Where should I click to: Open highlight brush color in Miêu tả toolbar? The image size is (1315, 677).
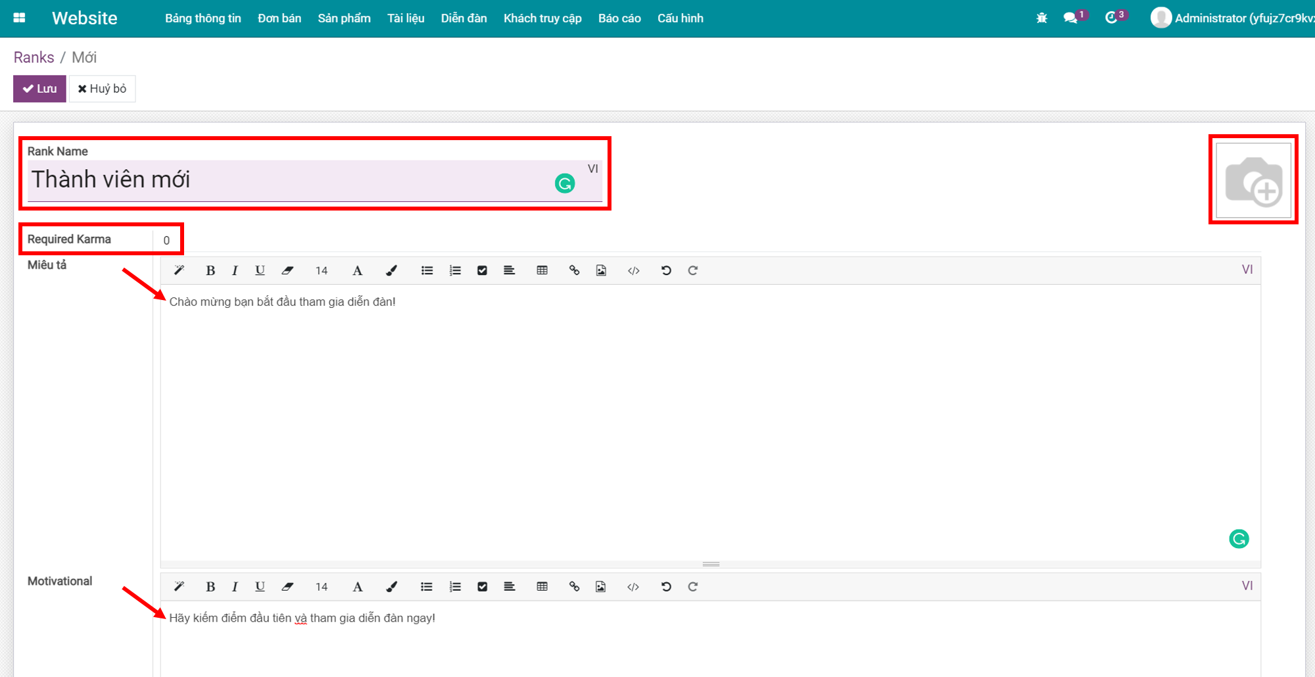pyautogui.click(x=391, y=270)
